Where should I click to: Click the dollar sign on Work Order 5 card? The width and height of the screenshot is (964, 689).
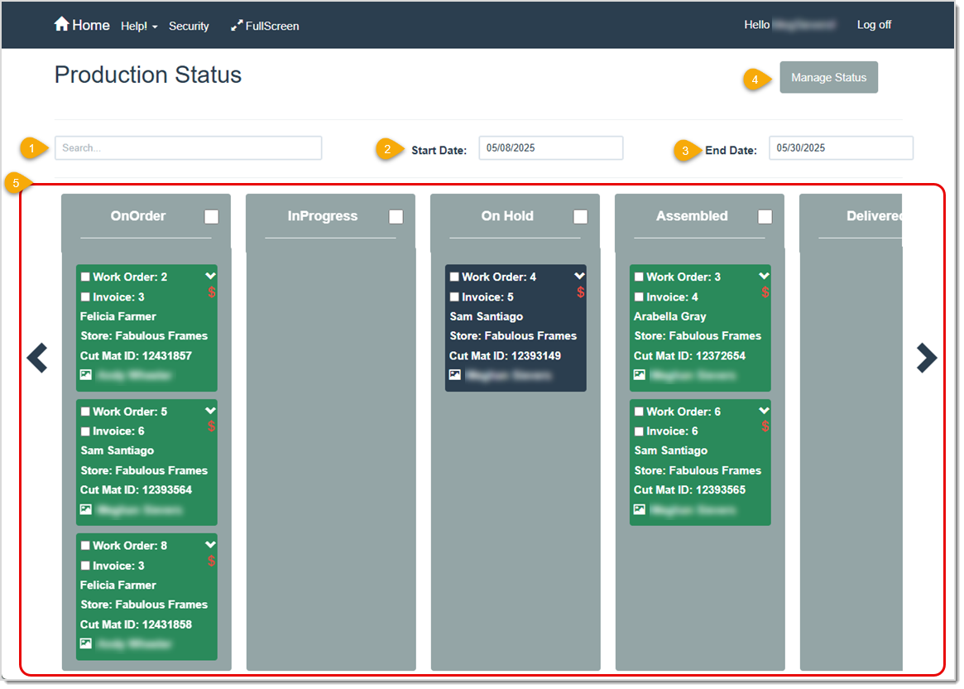coord(212,426)
